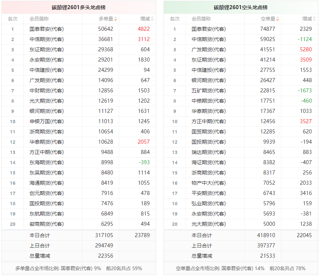Viewport: 319px width, 276px height.
Task: Click red increase value 3112
Action: 144,39
